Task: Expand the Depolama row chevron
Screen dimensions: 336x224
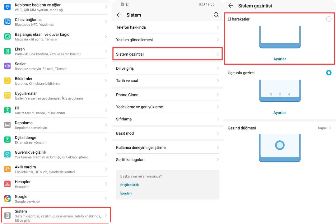Action: [106, 125]
